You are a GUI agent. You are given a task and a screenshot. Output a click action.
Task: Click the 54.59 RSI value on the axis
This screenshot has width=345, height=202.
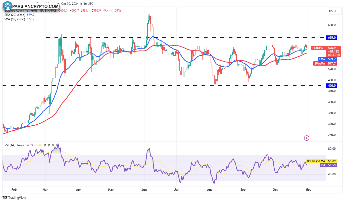click(x=332, y=165)
